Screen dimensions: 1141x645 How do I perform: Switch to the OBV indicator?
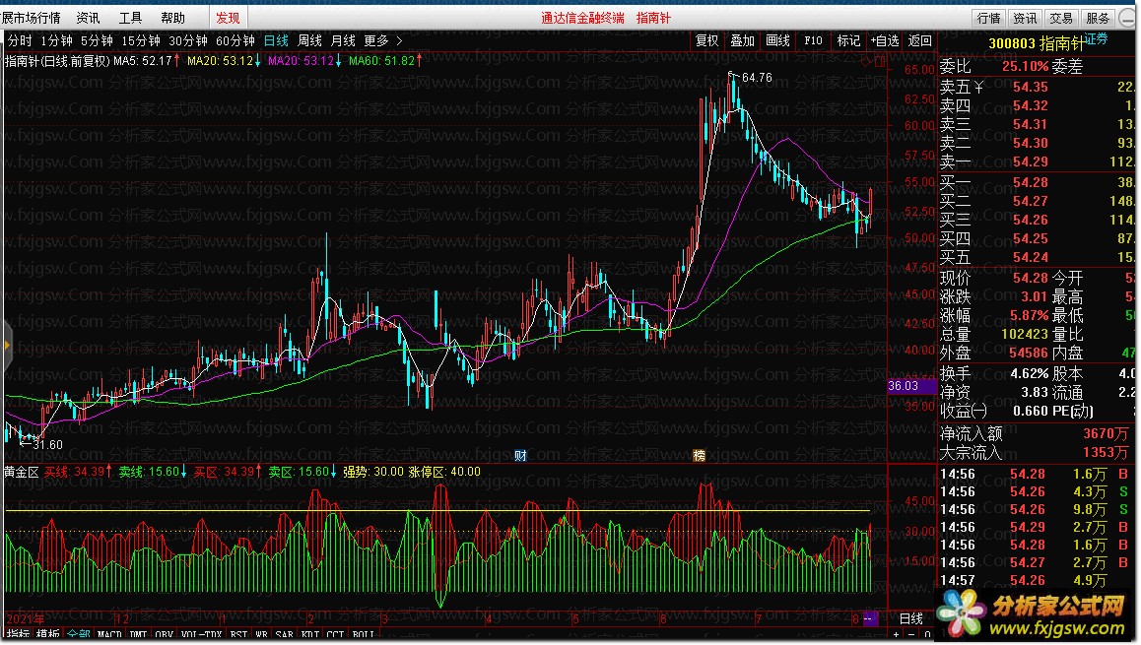click(165, 635)
